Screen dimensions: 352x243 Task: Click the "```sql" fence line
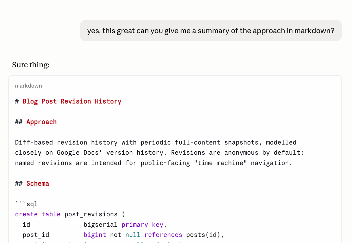tap(26, 204)
